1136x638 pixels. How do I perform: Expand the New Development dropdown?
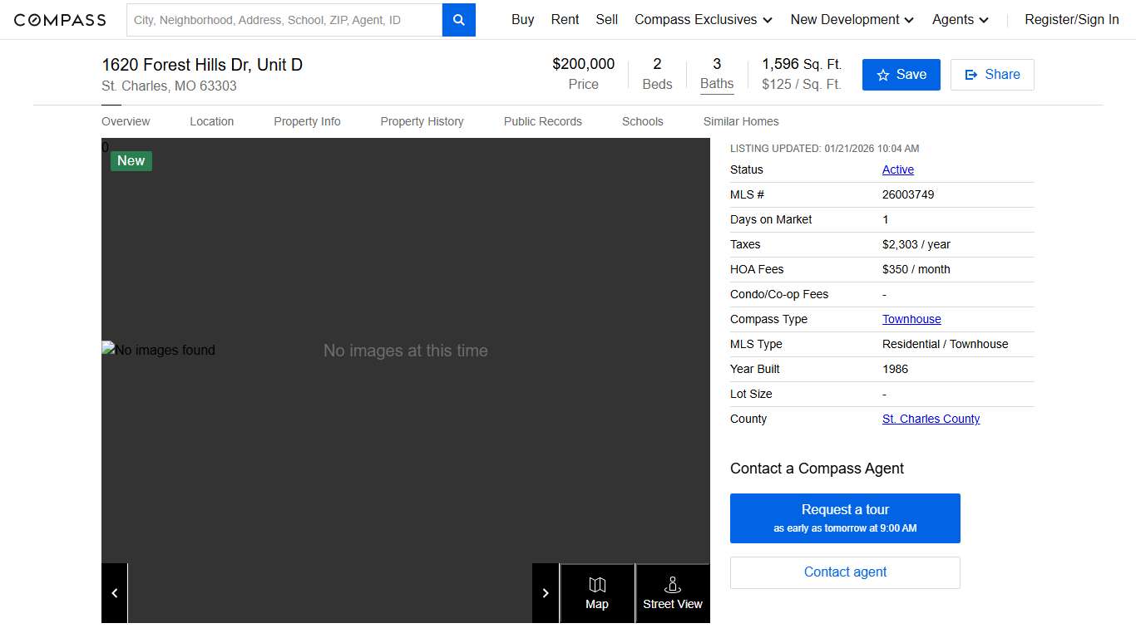pyautogui.click(x=852, y=20)
